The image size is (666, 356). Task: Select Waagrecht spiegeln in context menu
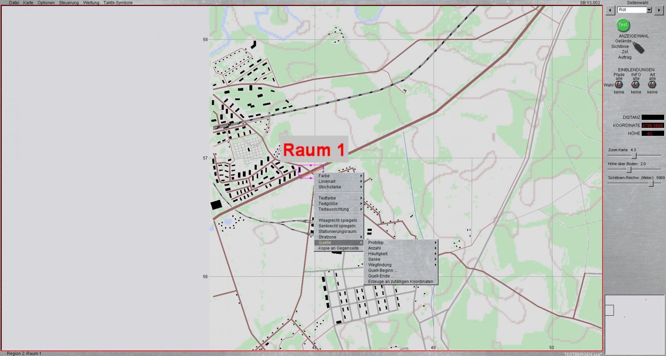(338, 220)
